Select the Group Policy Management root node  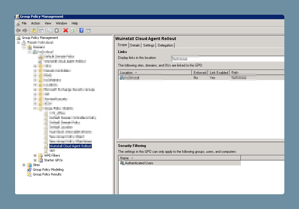click(40, 38)
